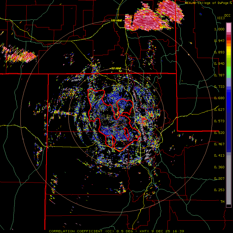Image resolution: width=233 pixels, height=233 pixels.
Task: Select the 0.467 legend value
Action: click(x=219, y=144)
